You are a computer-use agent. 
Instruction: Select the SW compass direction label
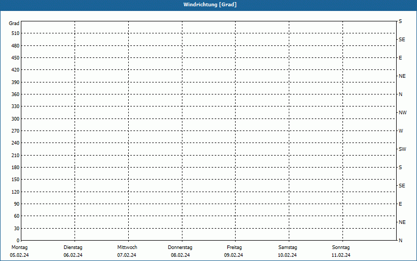(402, 149)
